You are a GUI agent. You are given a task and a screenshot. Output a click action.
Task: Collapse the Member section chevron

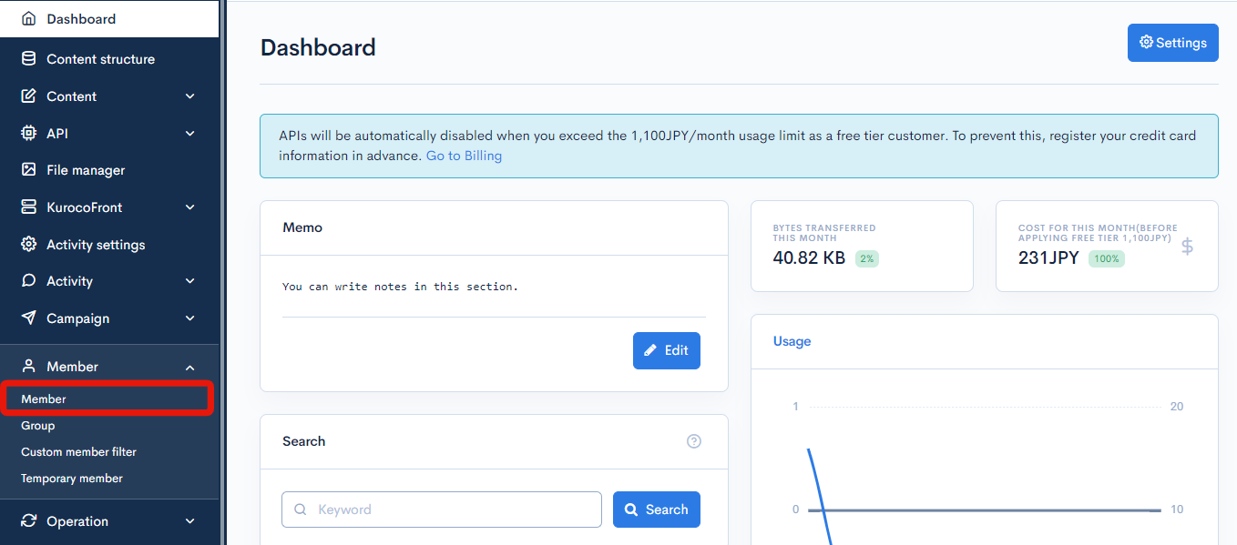pos(189,366)
